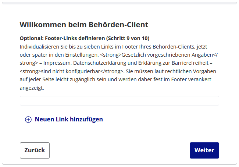Click the empty footer links field

click(119, 101)
